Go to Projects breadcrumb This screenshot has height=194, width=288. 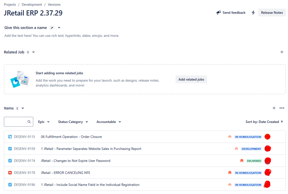(x=10, y=5)
